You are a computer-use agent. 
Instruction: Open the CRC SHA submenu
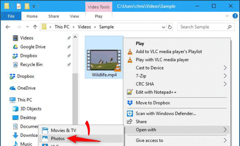coord(177,84)
